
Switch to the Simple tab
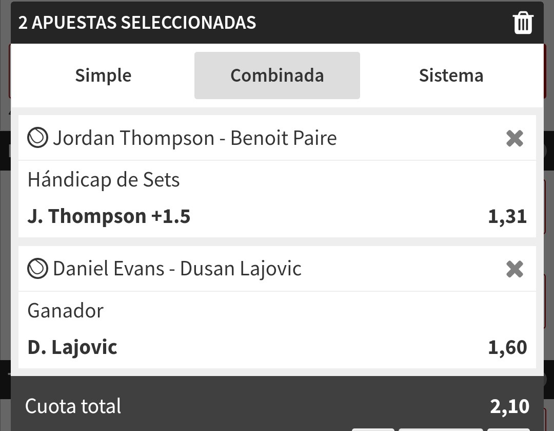coord(103,76)
